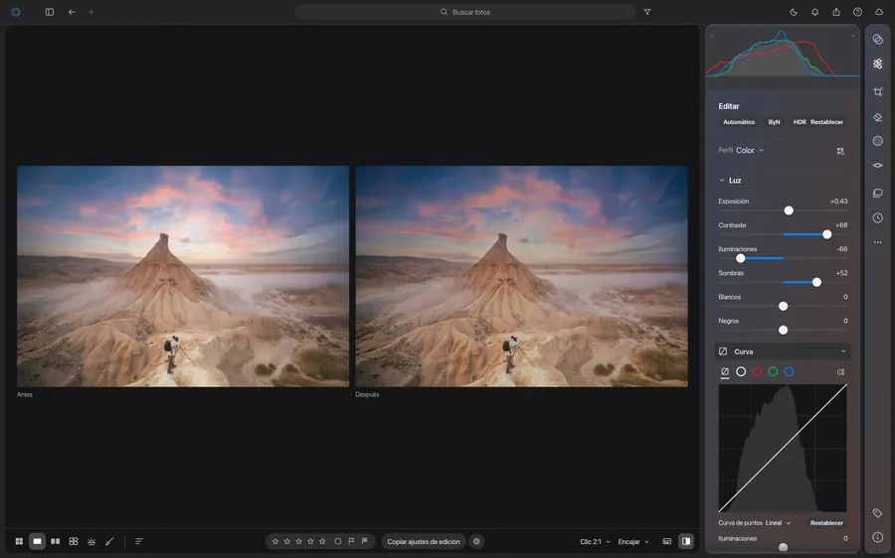This screenshot has width=895, height=558.
Task: Click the Lightroom home logo icon
Action: point(16,12)
